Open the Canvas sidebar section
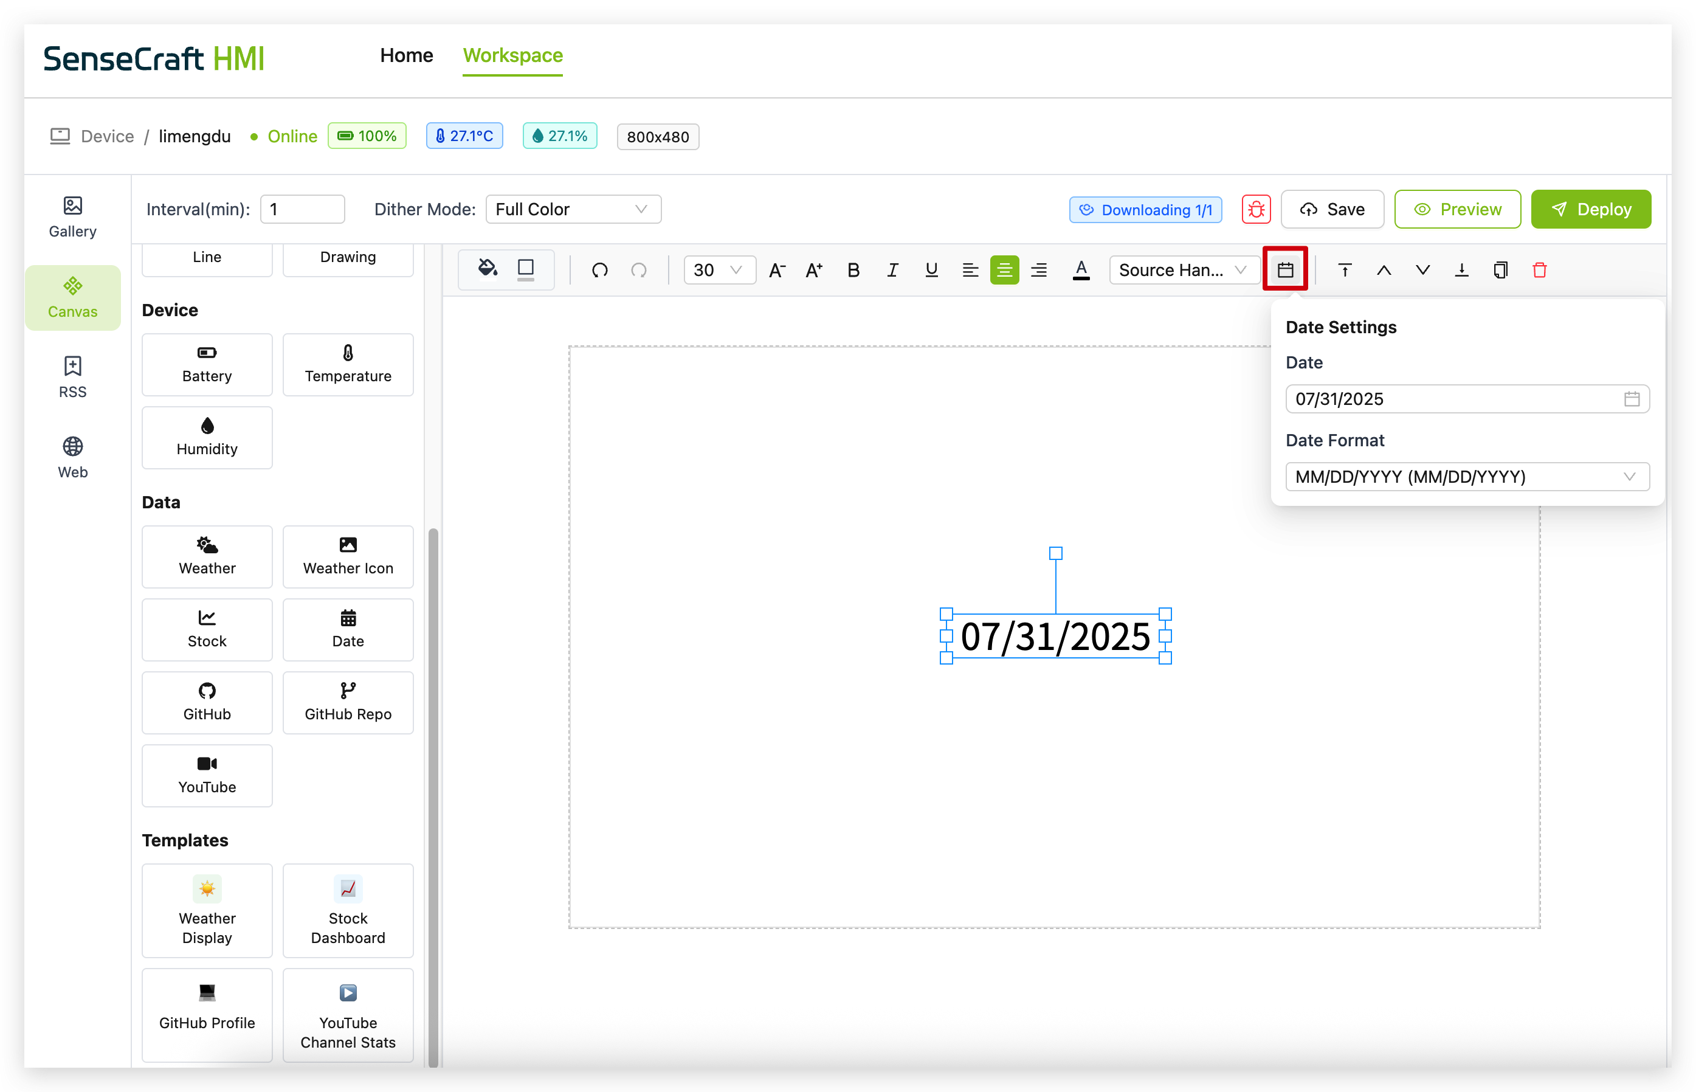 click(x=72, y=298)
